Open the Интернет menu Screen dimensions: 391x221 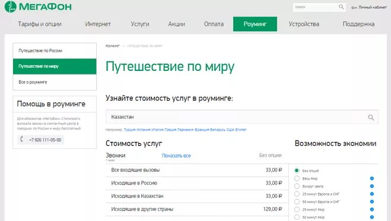pos(98,24)
